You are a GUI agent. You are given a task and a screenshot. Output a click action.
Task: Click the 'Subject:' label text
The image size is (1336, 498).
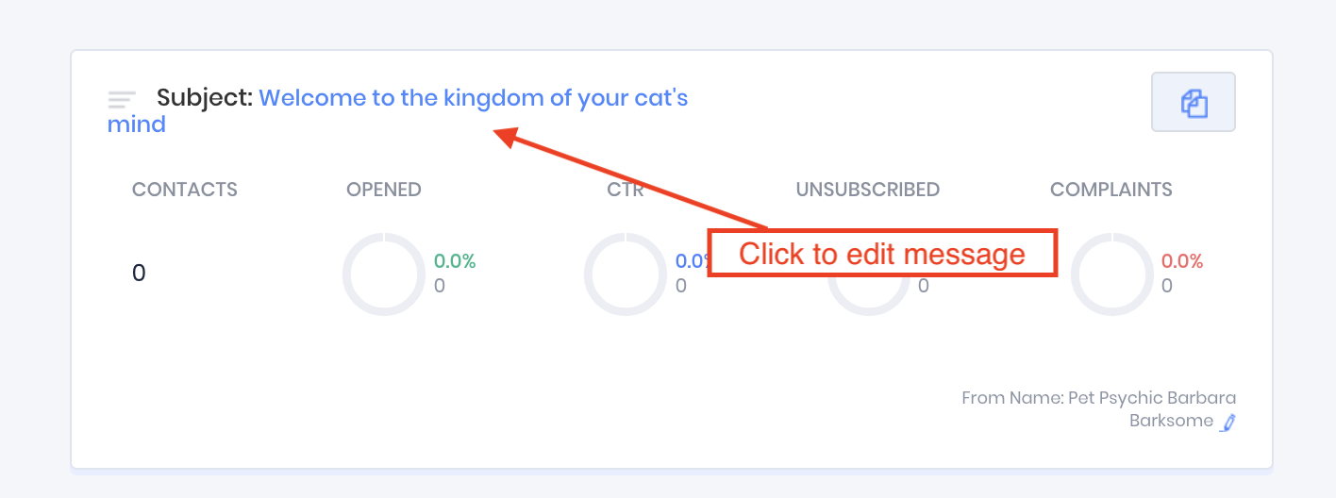click(x=205, y=98)
